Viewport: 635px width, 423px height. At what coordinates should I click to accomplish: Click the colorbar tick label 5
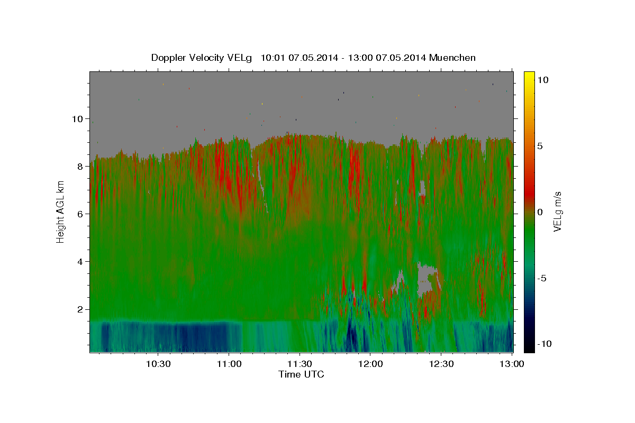[x=540, y=146]
